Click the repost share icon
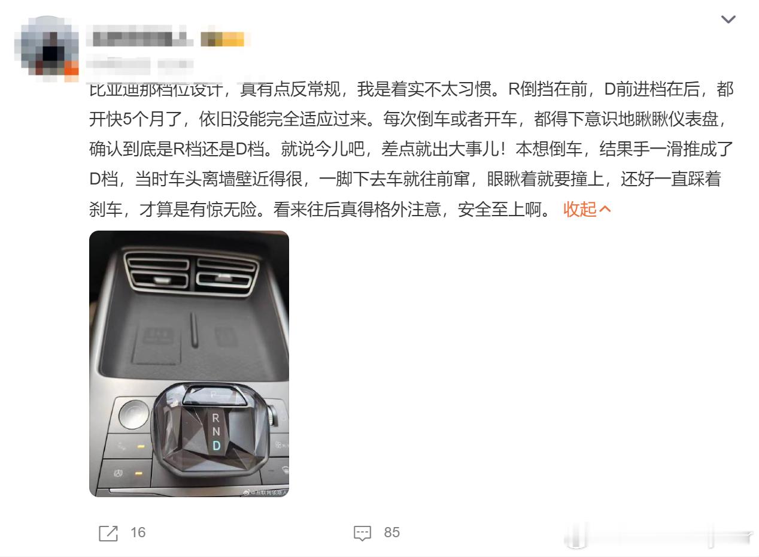Viewport: 759px width, 557px height. (x=108, y=533)
